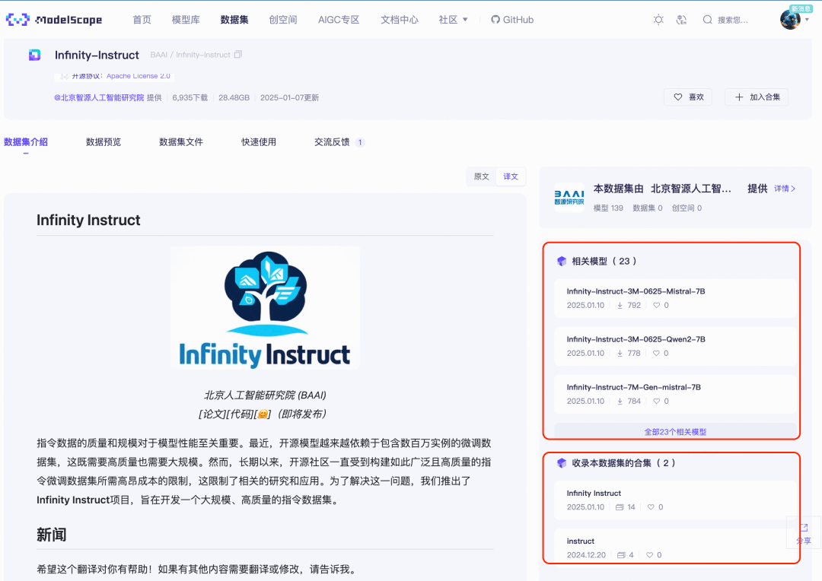The image size is (822, 581).
Task: Expand the dropdown arrow beside avatar
Action: (x=807, y=20)
